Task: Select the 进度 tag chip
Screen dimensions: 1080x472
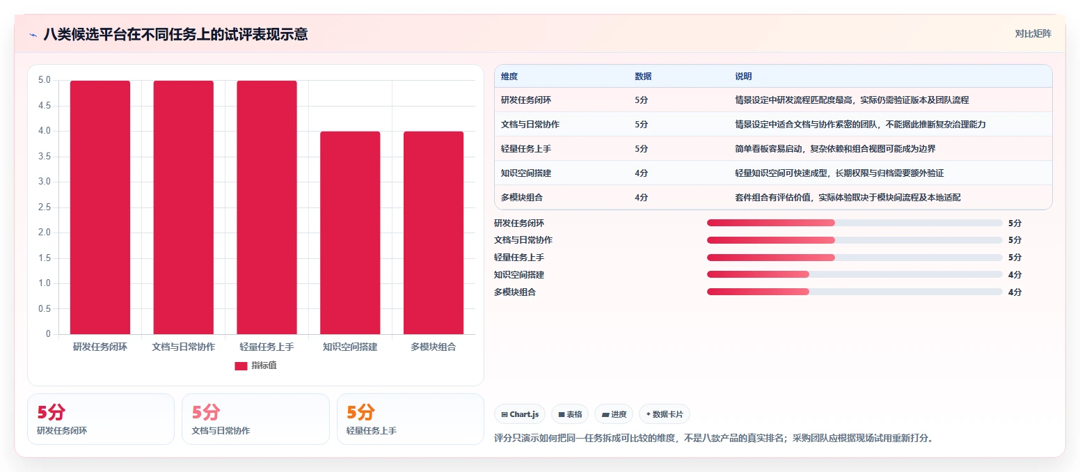Action: (614, 414)
